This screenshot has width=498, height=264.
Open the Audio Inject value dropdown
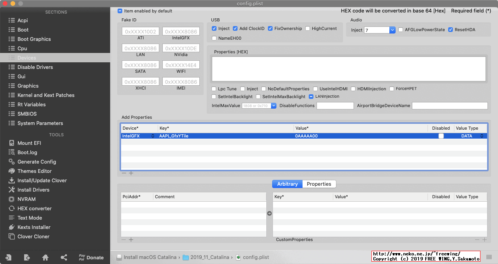[x=392, y=30]
